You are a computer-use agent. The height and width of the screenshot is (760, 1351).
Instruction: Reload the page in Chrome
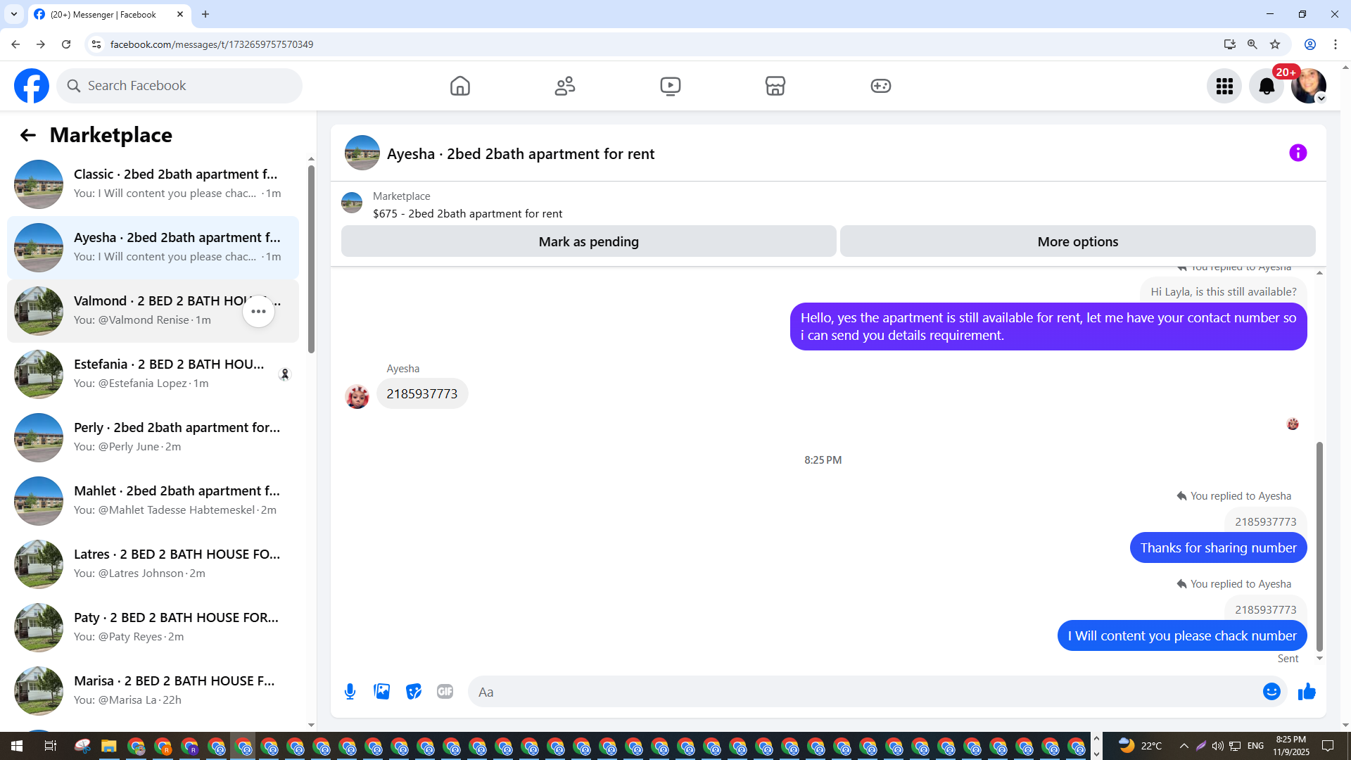point(66,44)
